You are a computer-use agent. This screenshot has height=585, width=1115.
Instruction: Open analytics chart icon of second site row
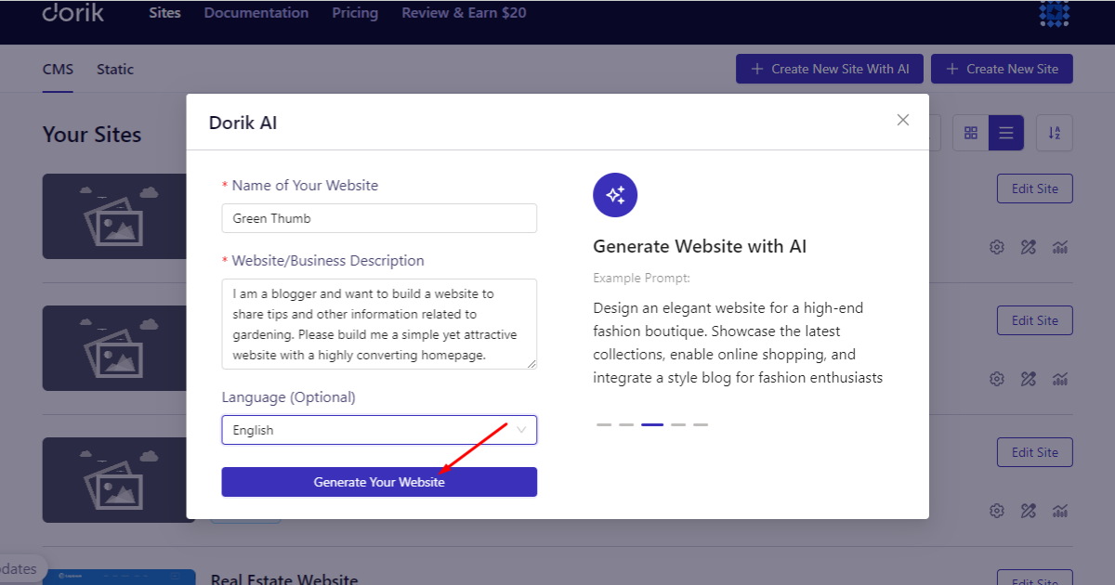pos(1059,379)
